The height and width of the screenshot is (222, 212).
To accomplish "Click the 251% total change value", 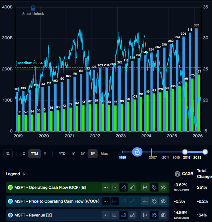I will 202,187.
